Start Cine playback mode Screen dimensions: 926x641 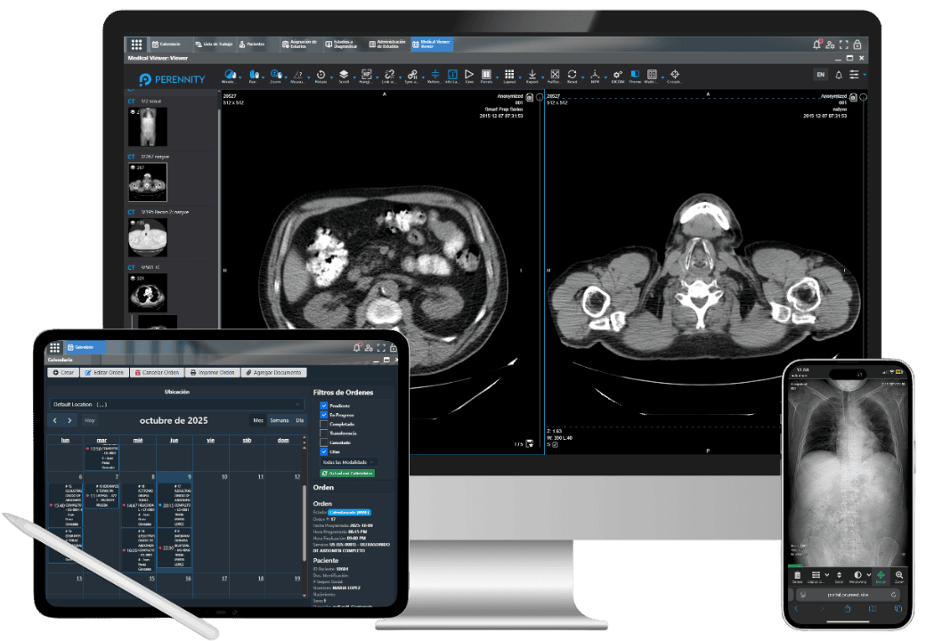(x=469, y=74)
